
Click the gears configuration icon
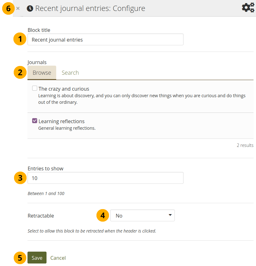tap(248, 8)
